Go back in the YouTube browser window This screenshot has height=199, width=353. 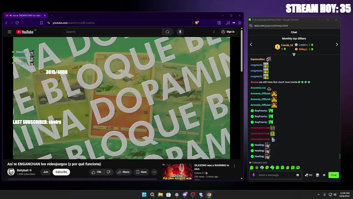coord(6,23)
